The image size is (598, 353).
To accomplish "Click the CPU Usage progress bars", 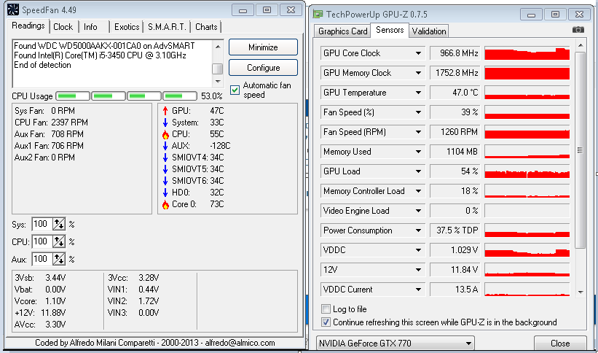I will point(126,96).
